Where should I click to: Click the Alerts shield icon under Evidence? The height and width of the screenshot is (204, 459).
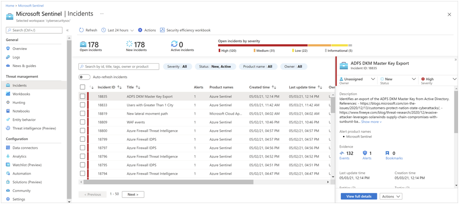[x=365, y=153]
